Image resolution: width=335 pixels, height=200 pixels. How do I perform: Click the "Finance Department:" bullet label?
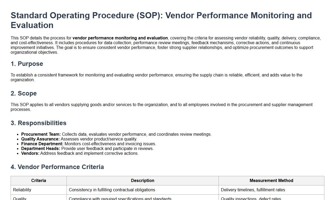pos(42,144)
